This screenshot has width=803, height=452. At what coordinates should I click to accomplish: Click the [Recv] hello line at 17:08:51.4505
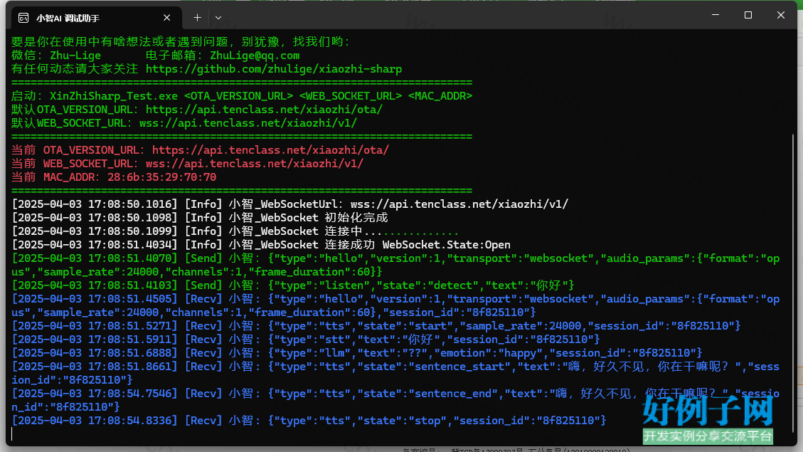click(395, 305)
